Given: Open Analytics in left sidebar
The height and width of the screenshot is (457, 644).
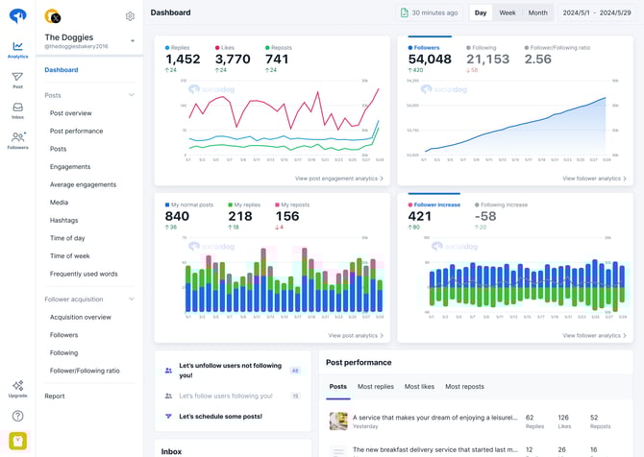Looking at the screenshot, I should click(17, 49).
